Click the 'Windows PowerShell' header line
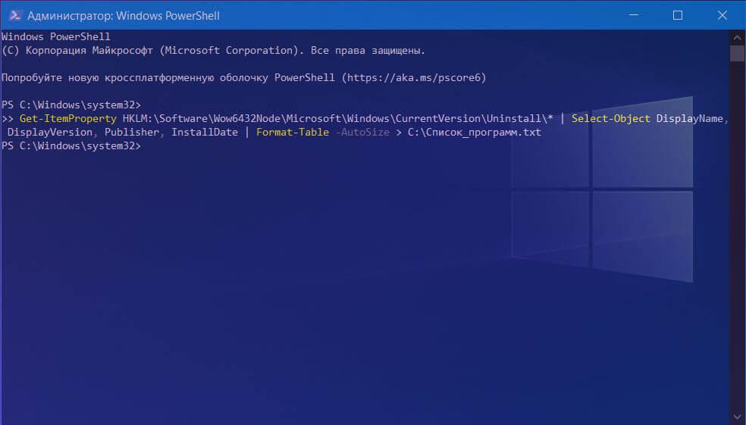Image resolution: width=746 pixels, height=425 pixels. click(x=56, y=36)
